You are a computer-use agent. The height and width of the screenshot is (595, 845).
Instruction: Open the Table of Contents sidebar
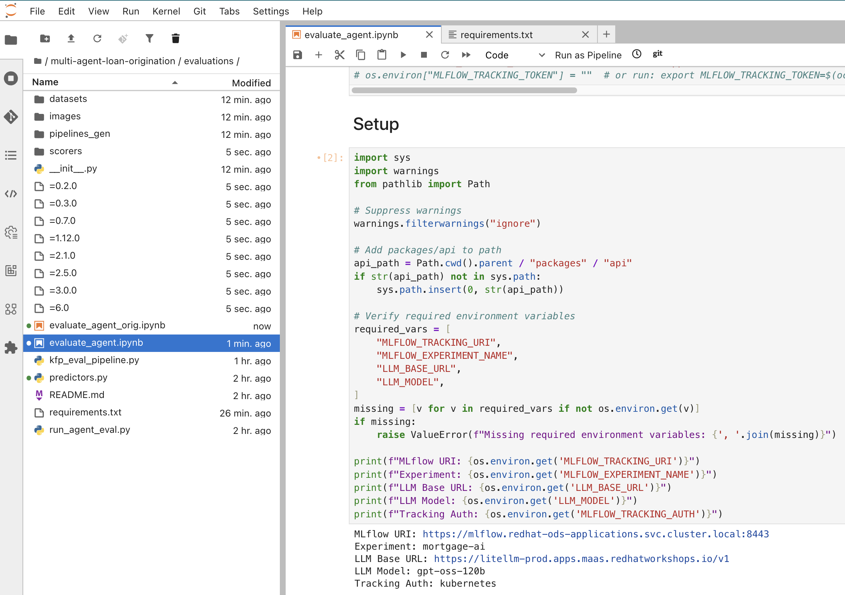tap(11, 155)
